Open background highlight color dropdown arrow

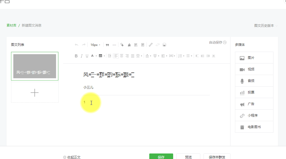pos(104,56)
